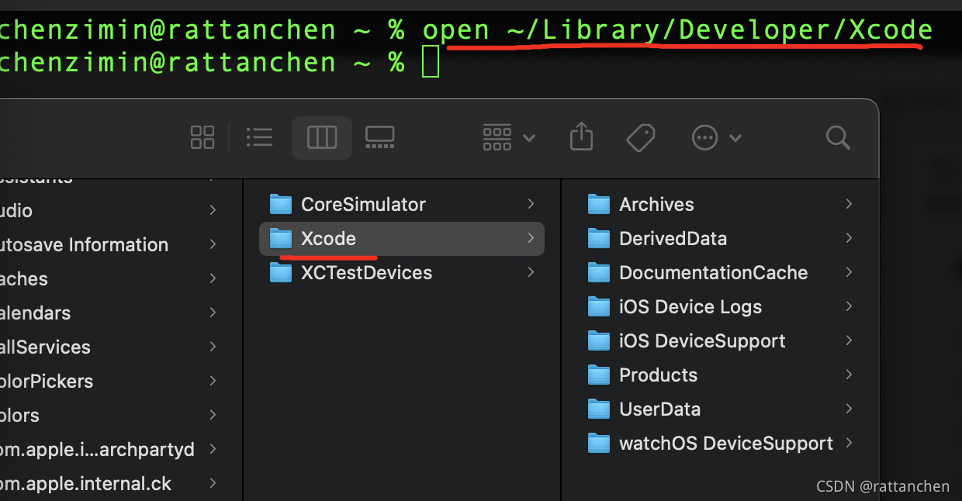Expand the Xcode folder chevron
This screenshot has height=501, width=962.
(x=531, y=238)
